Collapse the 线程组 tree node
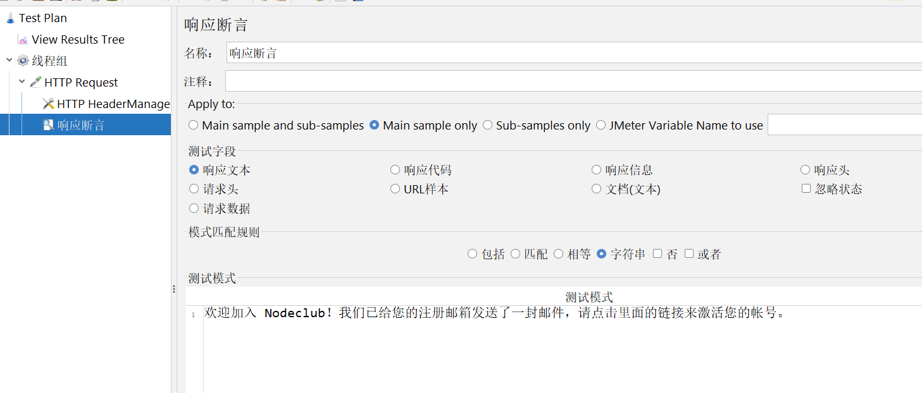The image size is (922, 393). click(9, 61)
